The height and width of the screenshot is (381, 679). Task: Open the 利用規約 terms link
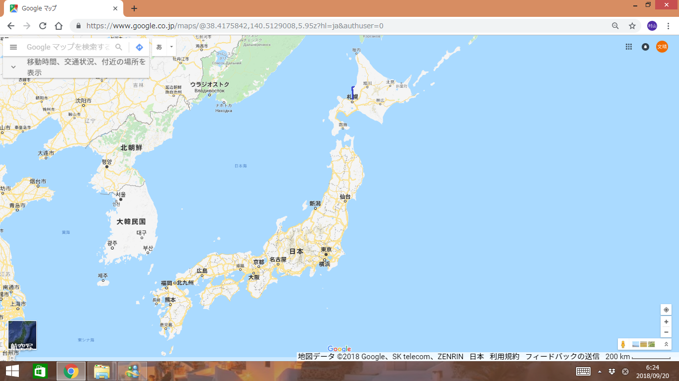[505, 357]
